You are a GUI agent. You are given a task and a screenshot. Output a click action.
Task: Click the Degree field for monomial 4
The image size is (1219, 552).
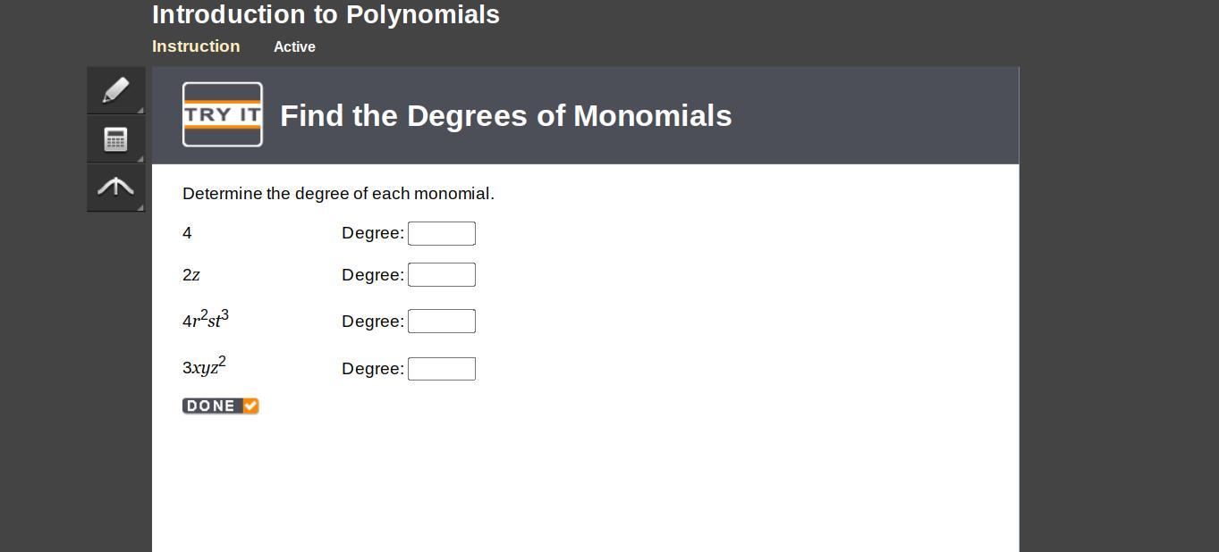(x=441, y=233)
